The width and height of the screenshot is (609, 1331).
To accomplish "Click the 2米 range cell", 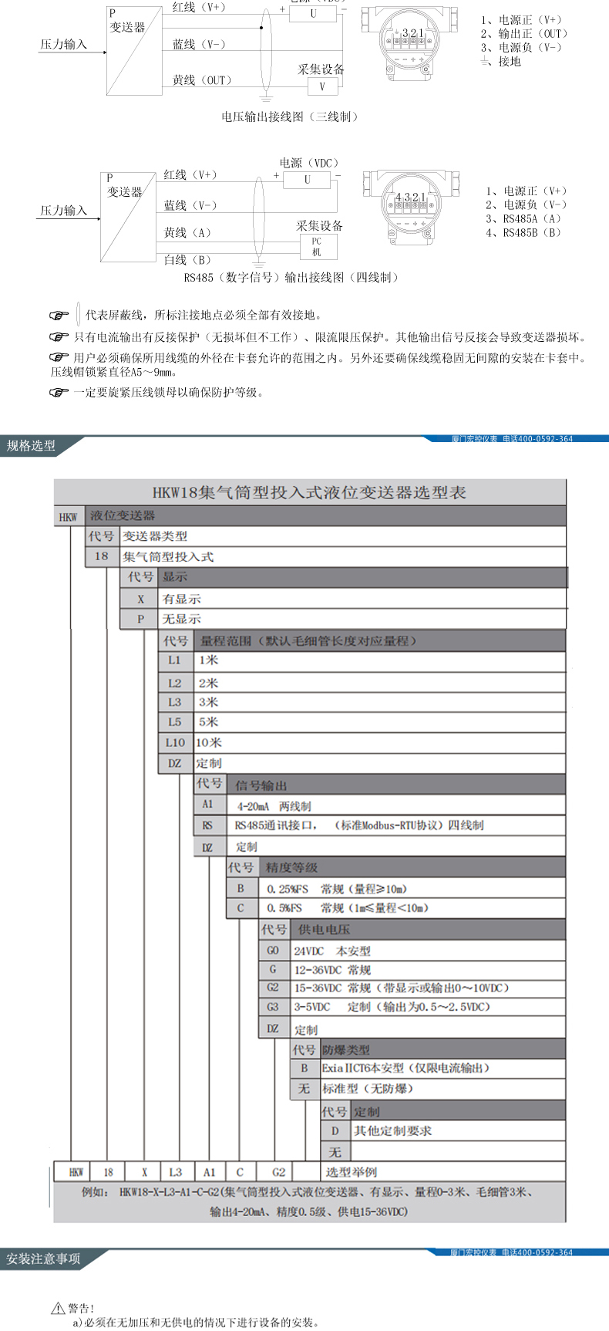I will coord(379,683).
